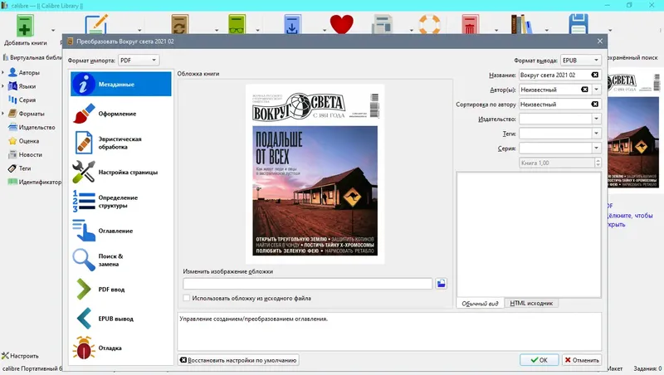Confirm conversion with the OK button
Viewport: 664px width, 375px height.
[x=539, y=360]
